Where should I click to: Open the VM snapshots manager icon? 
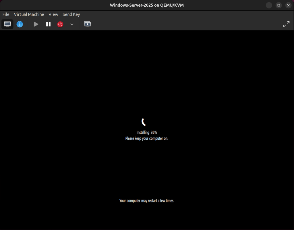click(x=87, y=24)
